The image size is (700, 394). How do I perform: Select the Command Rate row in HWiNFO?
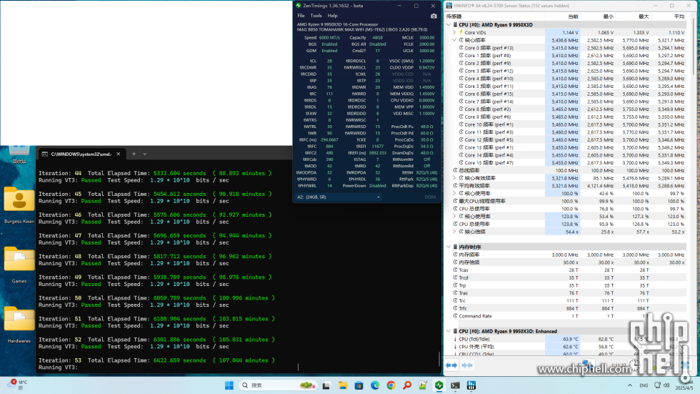pyautogui.click(x=566, y=316)
